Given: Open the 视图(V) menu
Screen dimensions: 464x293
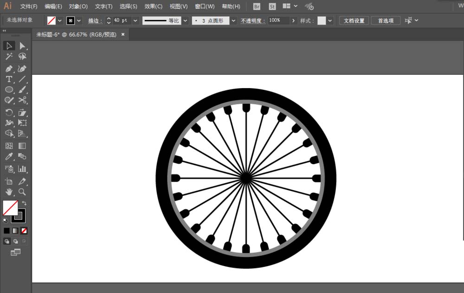Looking at the screenshot, I should pos(179,6).
